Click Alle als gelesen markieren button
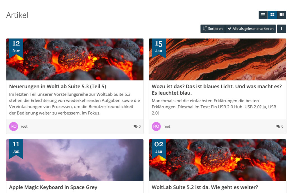291x193 pixels. click(250, 29)
